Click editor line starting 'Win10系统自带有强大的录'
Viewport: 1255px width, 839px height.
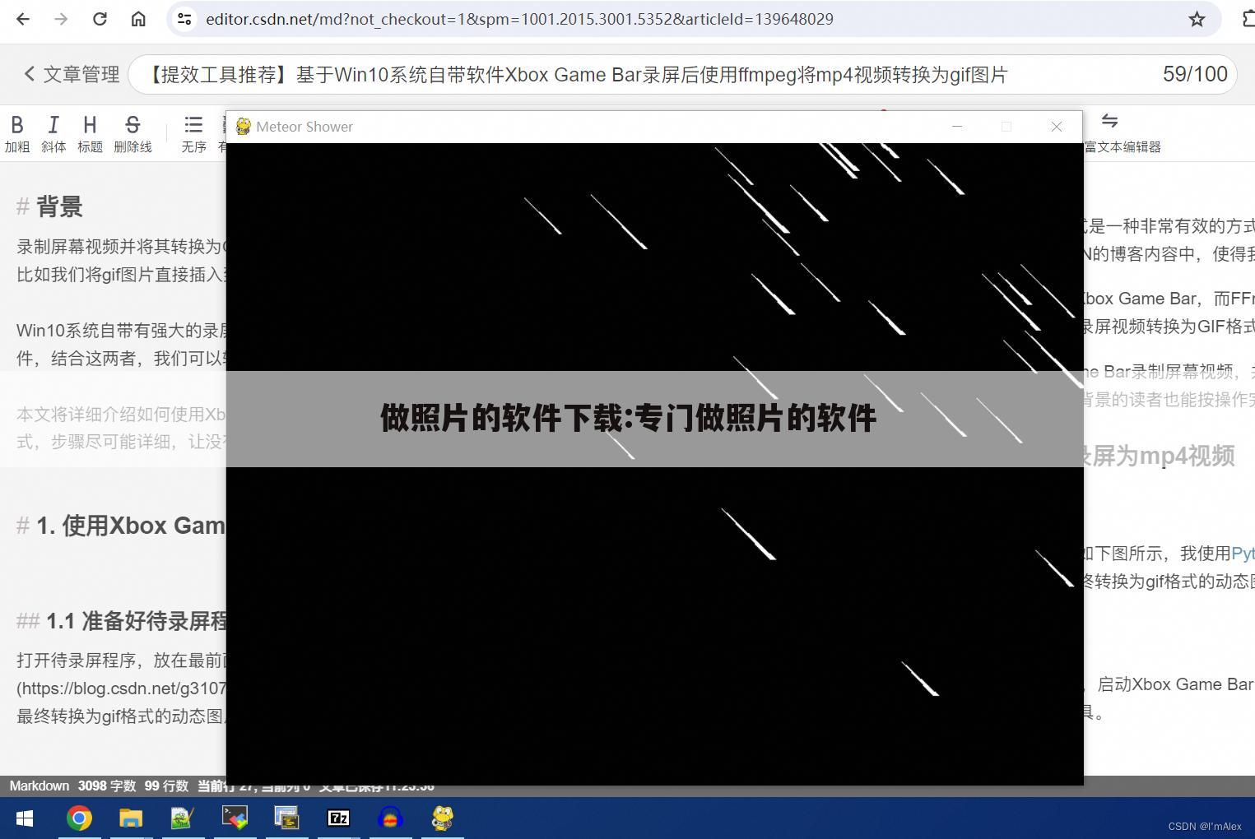pos(121,331)
